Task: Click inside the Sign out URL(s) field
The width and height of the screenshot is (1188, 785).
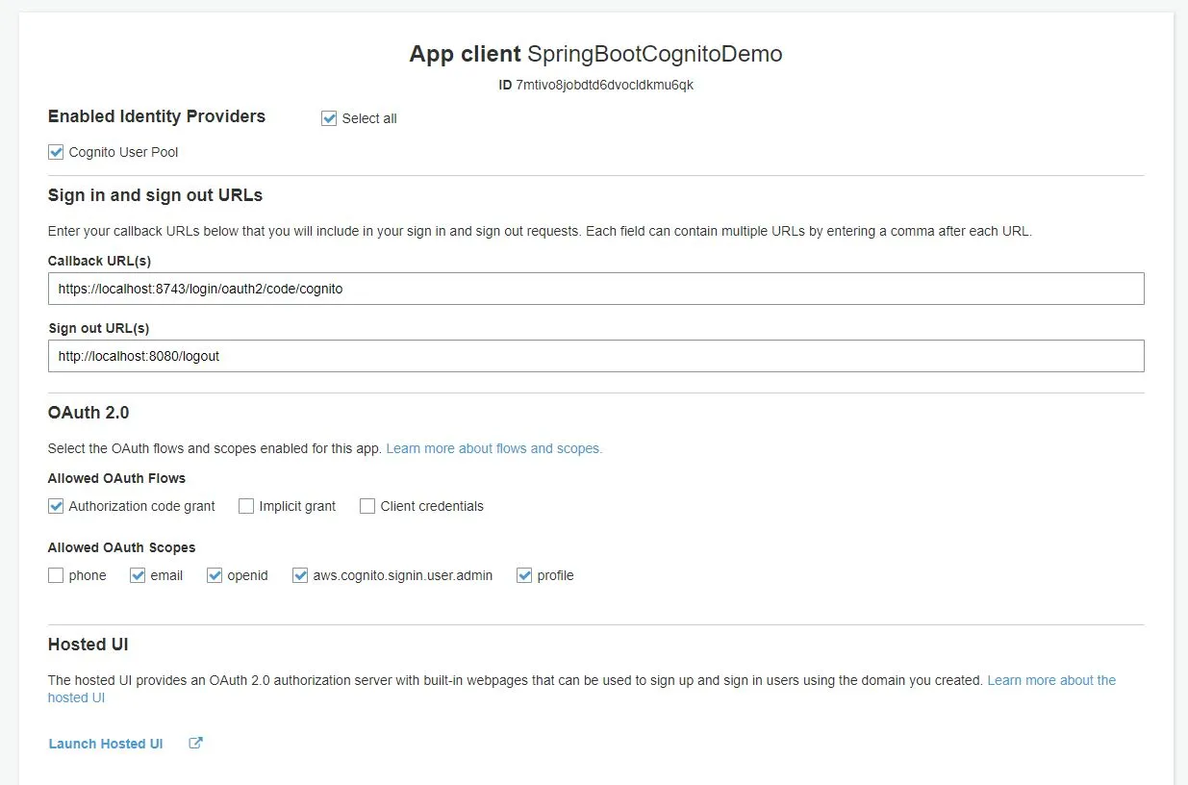Action: click(x=596, y=355)
